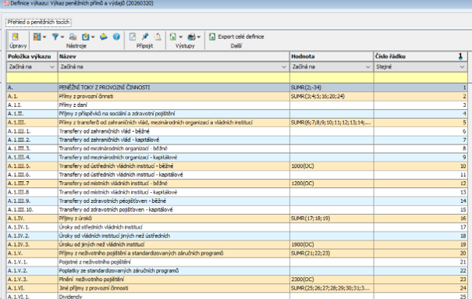The width and height of the screenshot is (472, 299).
Task: Expand the filter funnel dropdown arrow
Action: (x=62, y=37)
